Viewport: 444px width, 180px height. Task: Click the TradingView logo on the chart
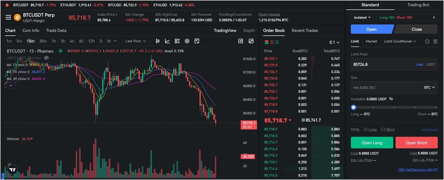[x=12, y=169]
